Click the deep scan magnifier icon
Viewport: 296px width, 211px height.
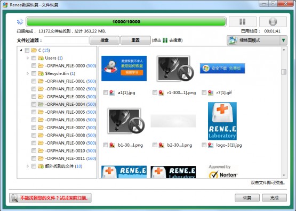tap(14, 198)
